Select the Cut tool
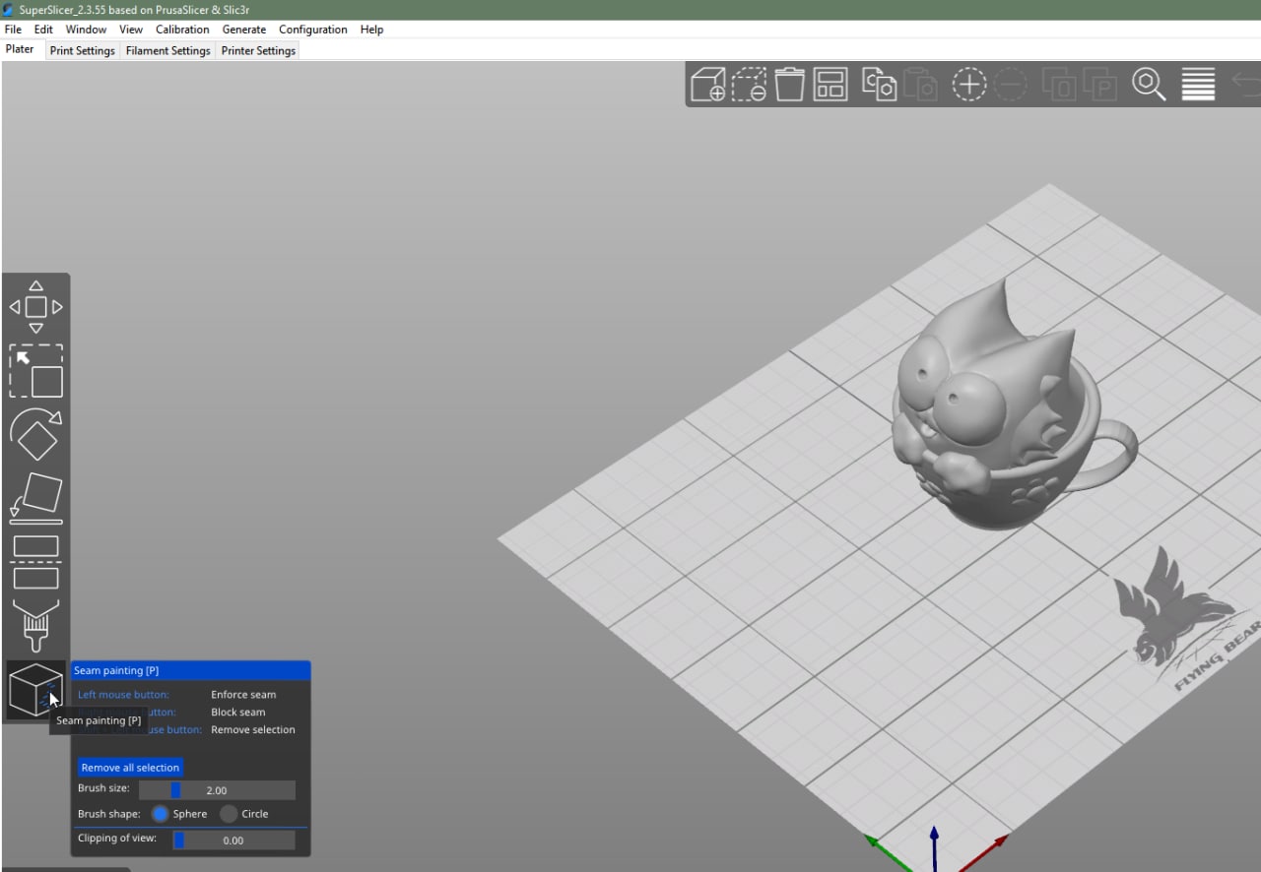Screen dimensions: 1261x872 coord(36,562)
